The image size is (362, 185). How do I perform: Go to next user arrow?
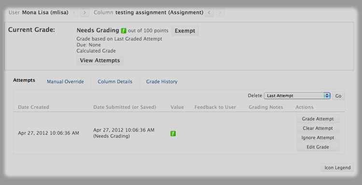pos(85,13)
